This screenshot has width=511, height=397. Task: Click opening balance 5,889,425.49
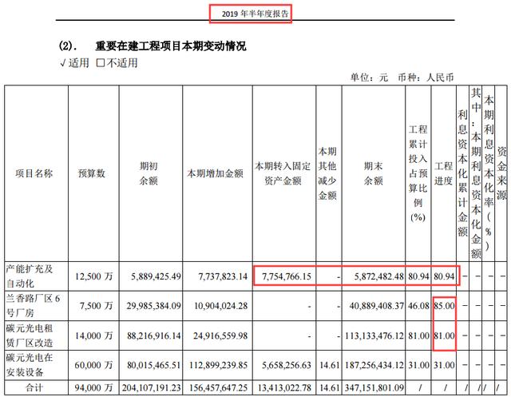(156, 276)
